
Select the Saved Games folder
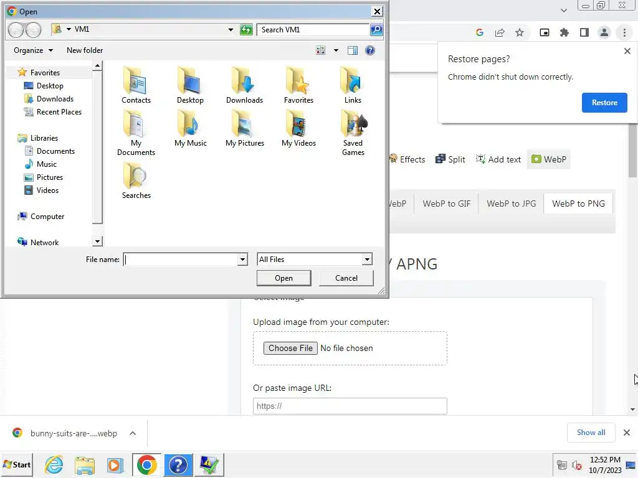point(353,133)
